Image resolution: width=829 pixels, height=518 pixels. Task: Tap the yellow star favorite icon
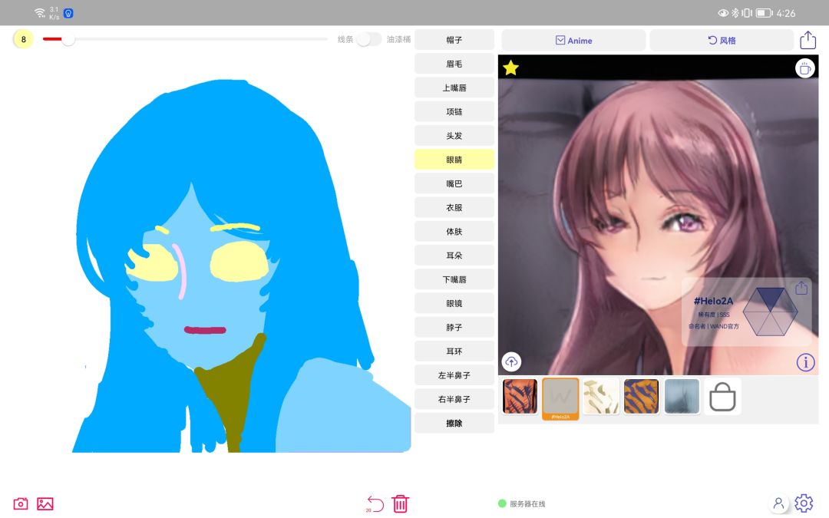510,68
